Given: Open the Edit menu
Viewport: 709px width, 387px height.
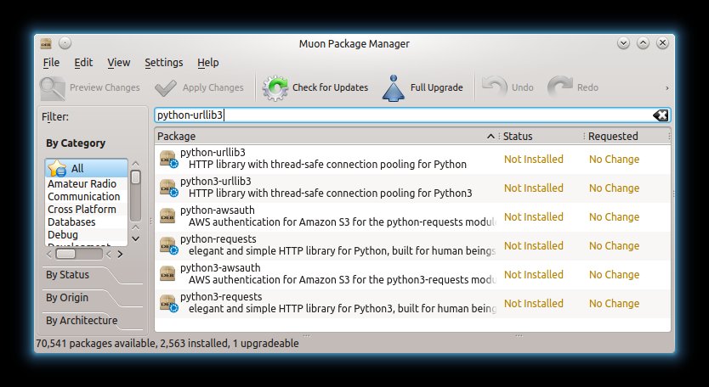Looking at the screenshot, I should point(83,63).
